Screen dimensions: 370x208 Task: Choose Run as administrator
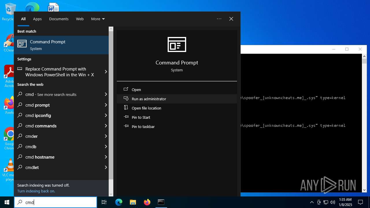tap(177, 99)
